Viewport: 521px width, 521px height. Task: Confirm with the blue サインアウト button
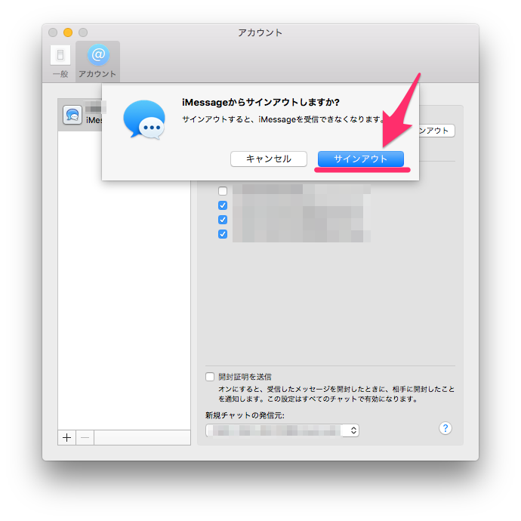360,159
